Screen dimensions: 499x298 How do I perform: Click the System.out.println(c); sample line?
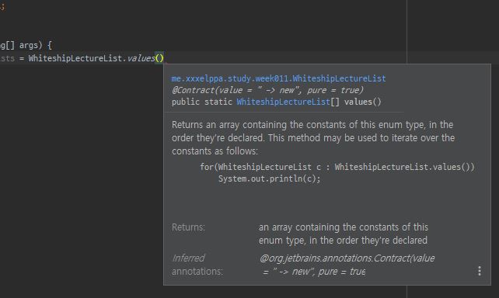click(269, 178)
